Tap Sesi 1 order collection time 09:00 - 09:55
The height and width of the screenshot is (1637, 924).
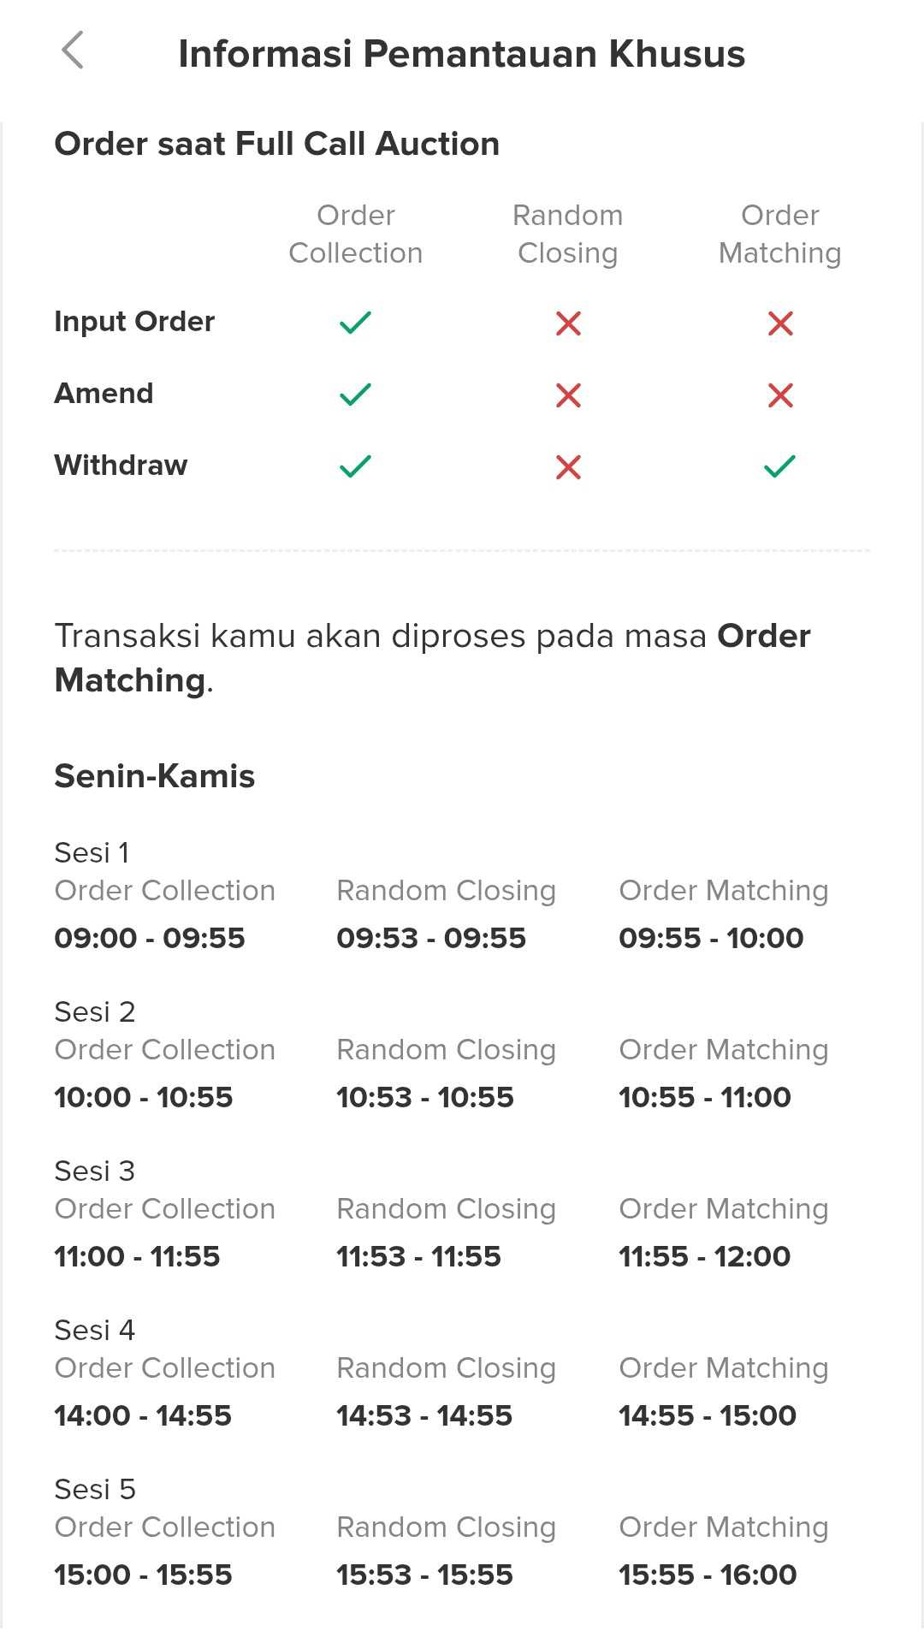coord(150,938)
